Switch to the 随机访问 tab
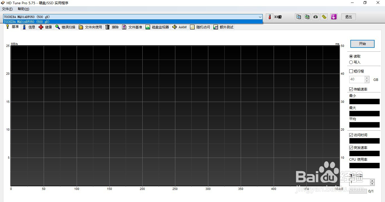385x202 pixels. point(200,27)
